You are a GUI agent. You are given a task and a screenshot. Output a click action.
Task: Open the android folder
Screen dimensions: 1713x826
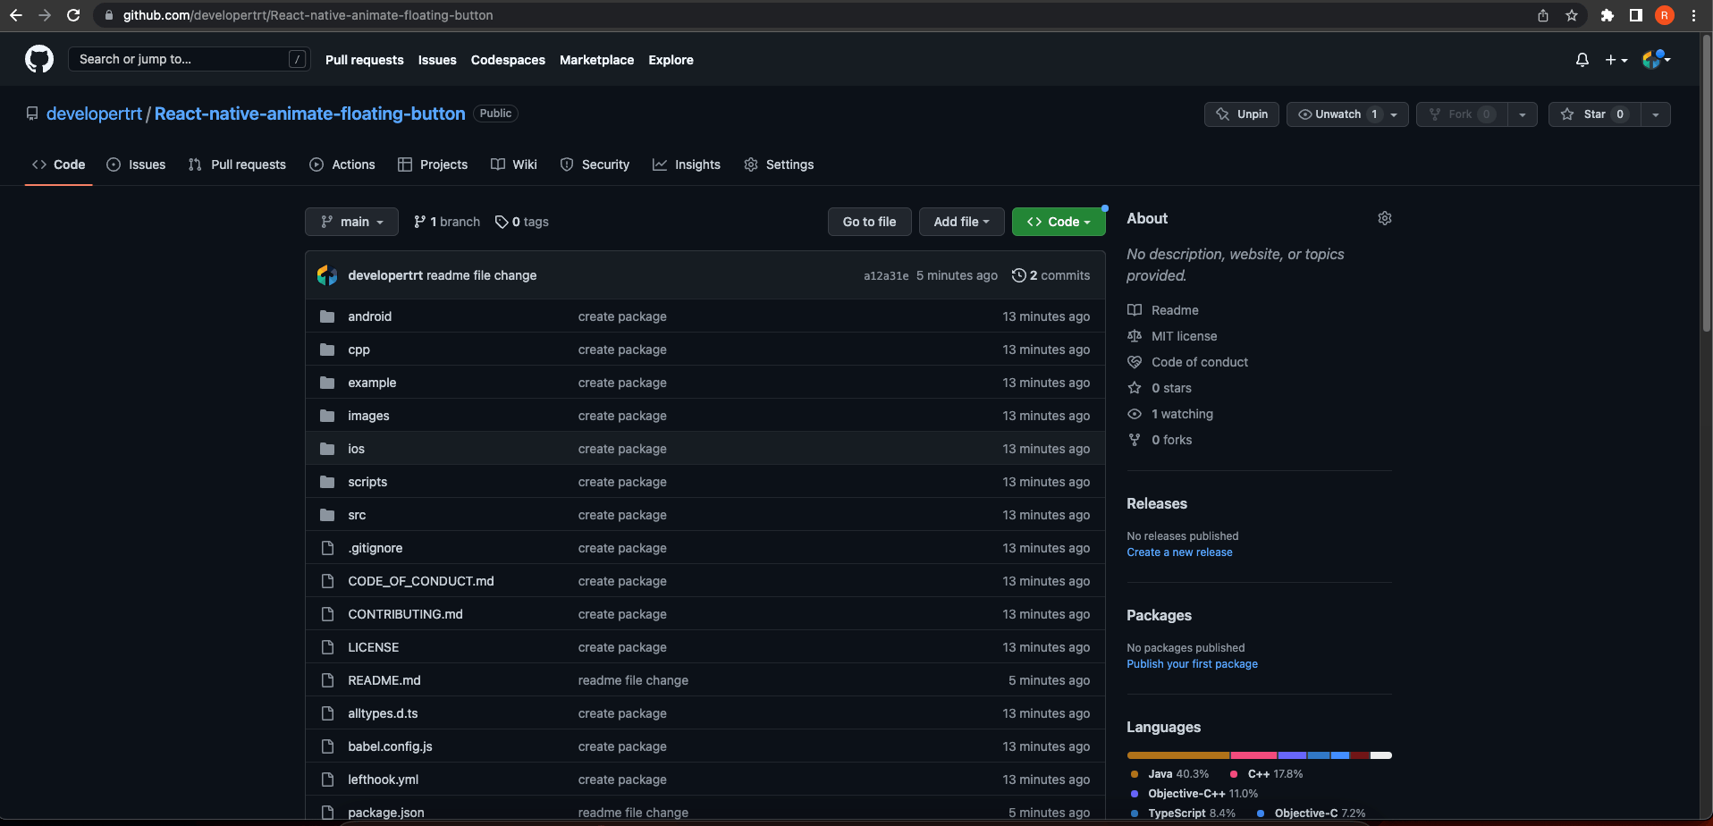coord(369,316)
